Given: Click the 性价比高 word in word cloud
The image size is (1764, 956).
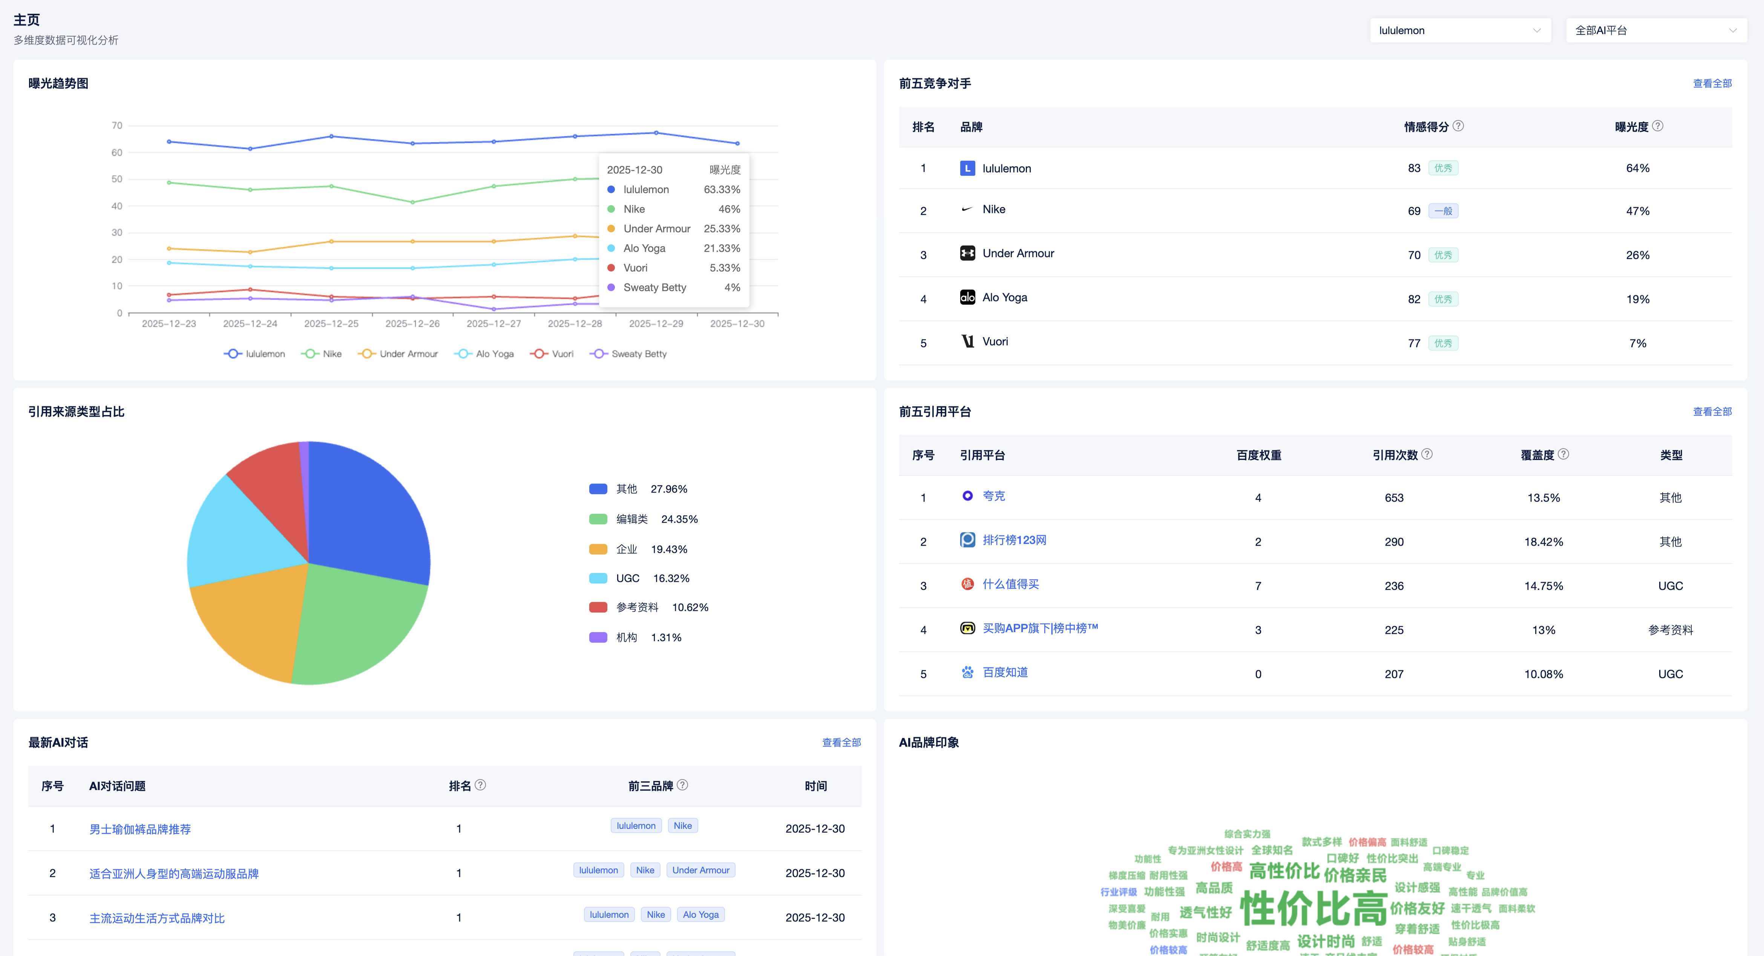Looking at the screenshot, I should (x=1313, y=909).
